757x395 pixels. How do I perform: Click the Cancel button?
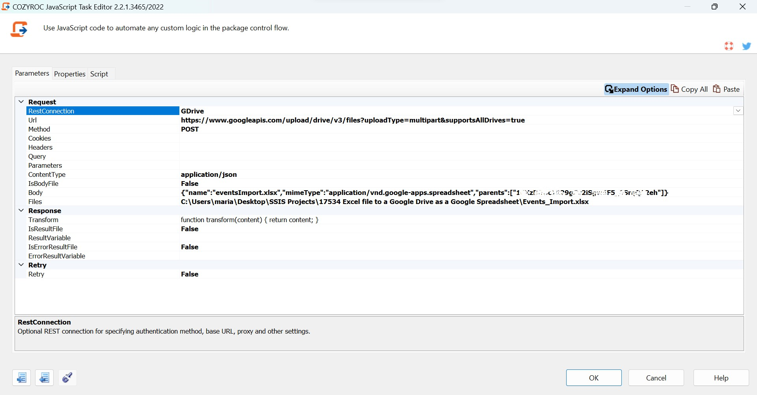click(656, 378)
